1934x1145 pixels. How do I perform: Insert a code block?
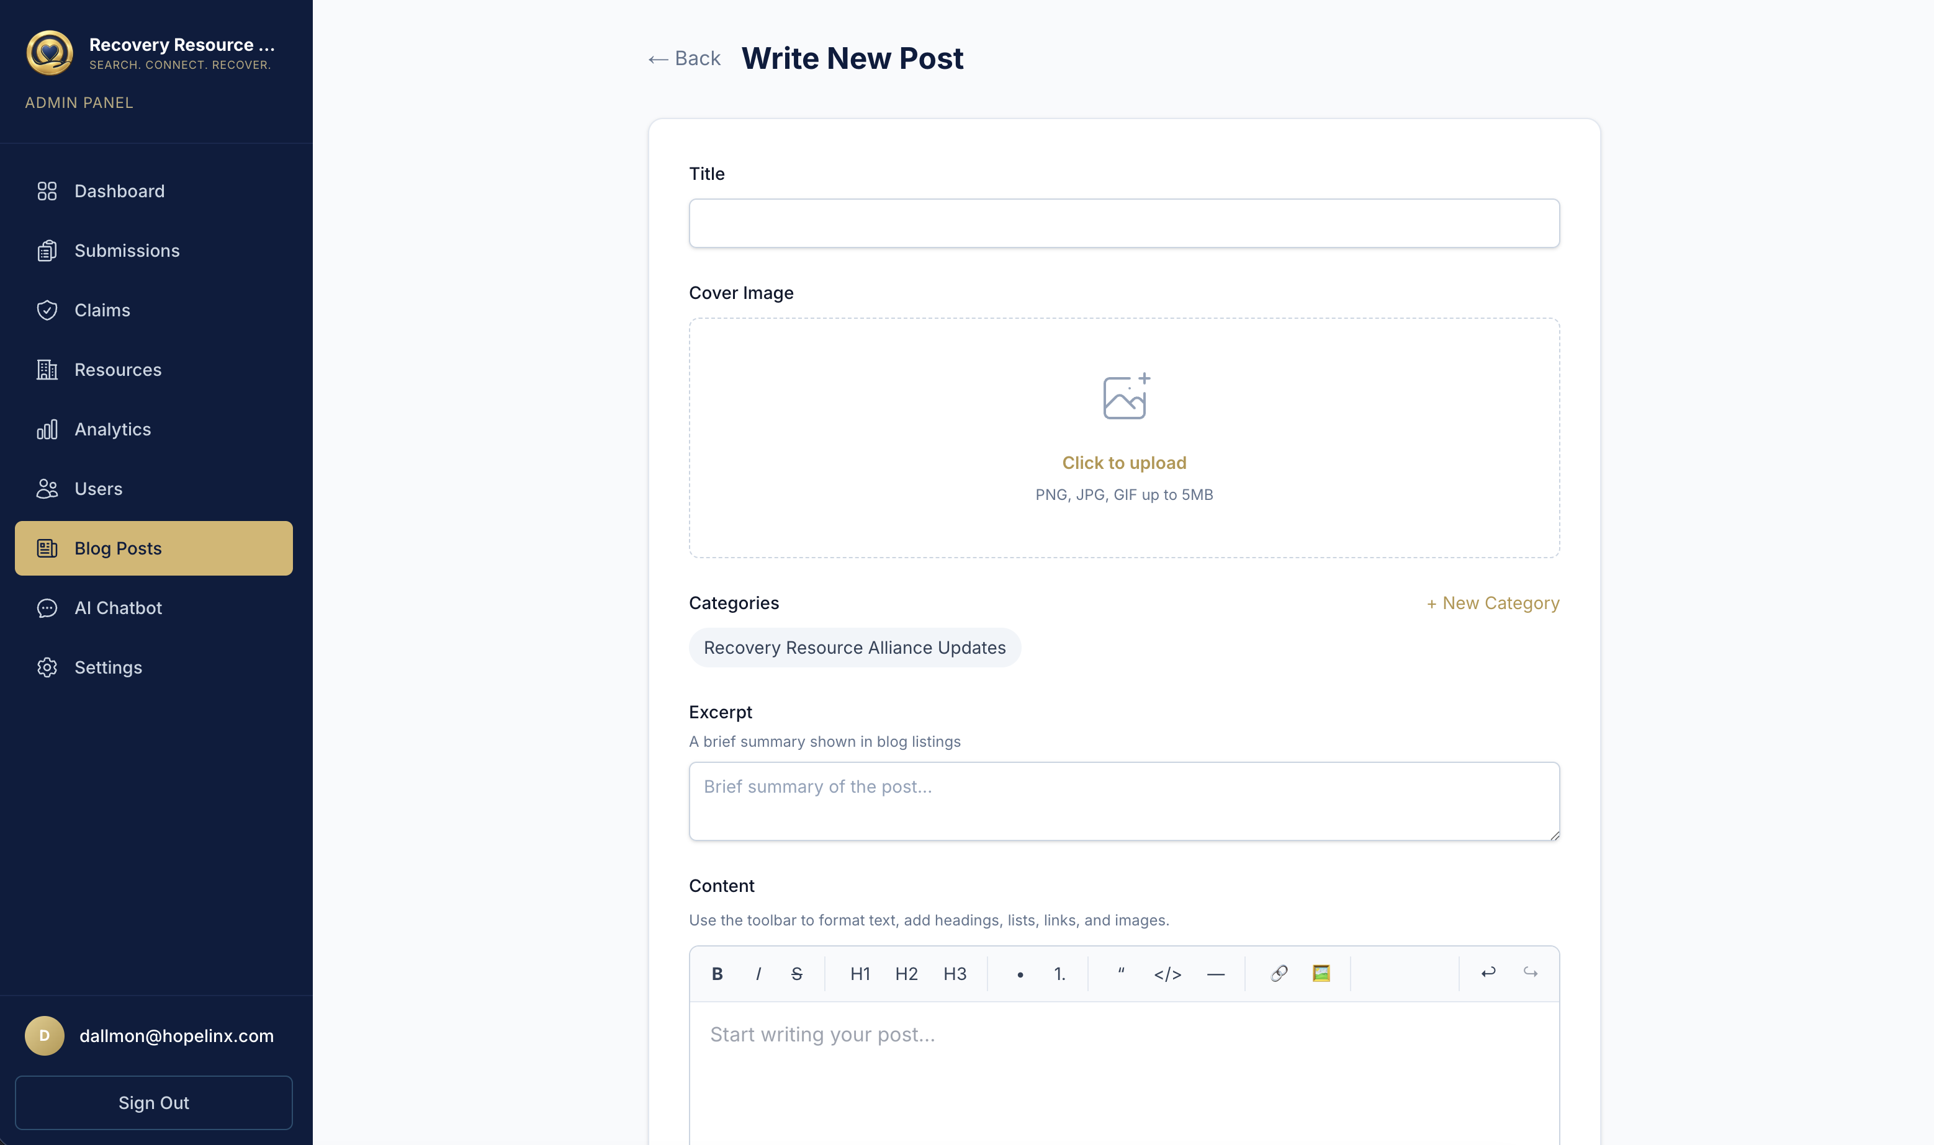[1167, 974]
